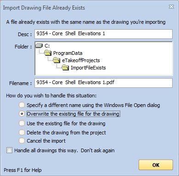Select the eTakeoffProjects tree label

pos(81,60)
